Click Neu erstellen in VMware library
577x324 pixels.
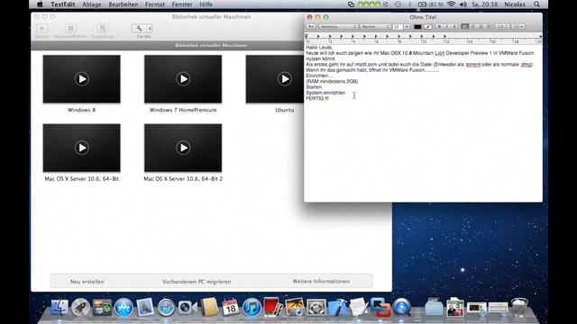point(87,282)
